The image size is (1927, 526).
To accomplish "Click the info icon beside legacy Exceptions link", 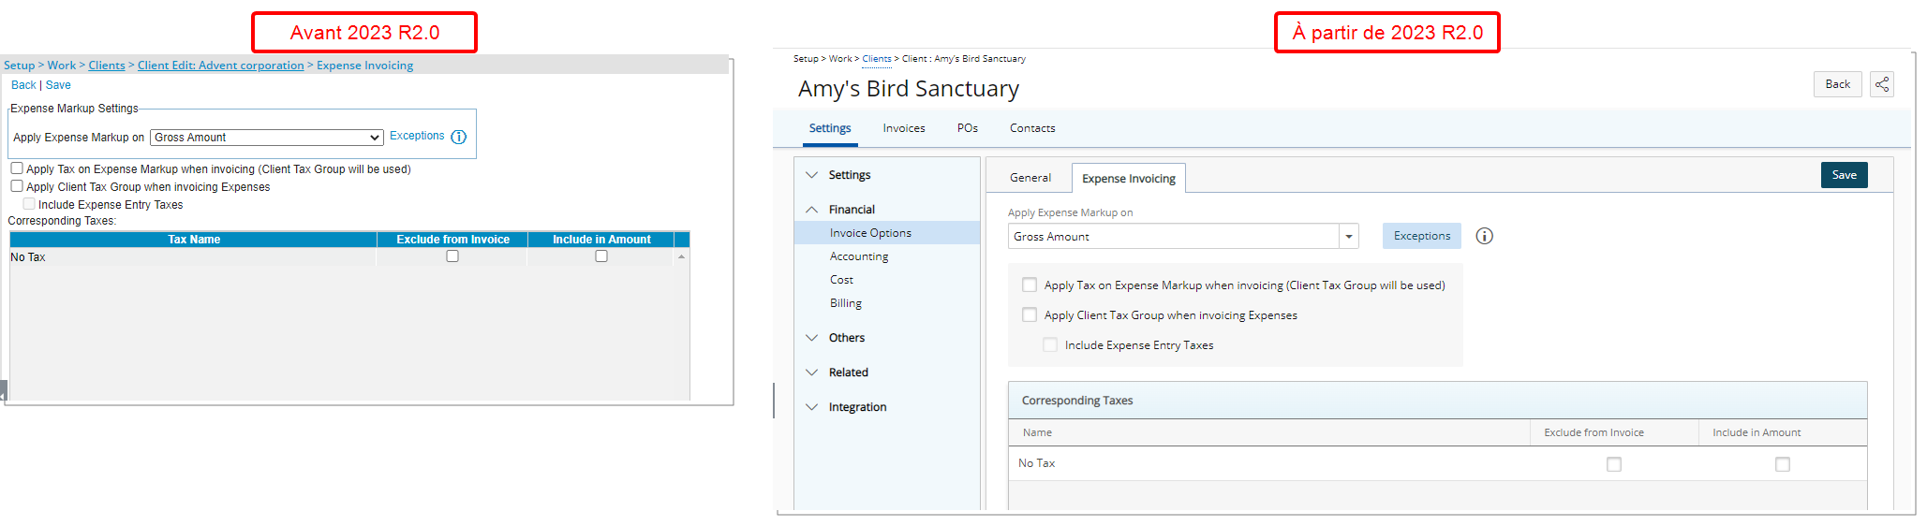I will 458,137.
